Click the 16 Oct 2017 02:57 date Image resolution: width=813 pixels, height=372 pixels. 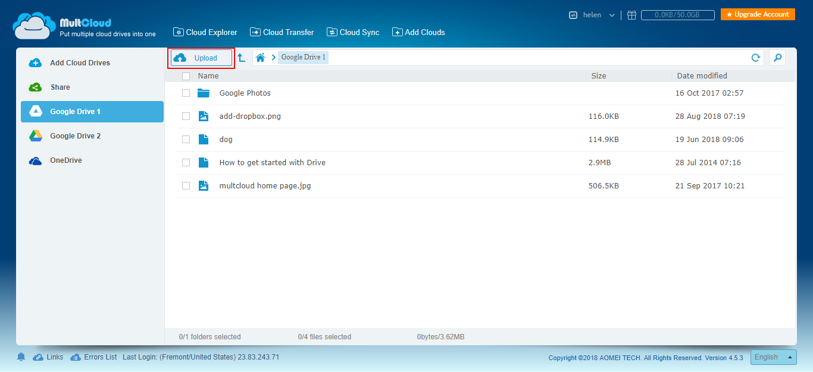tap(709, 93)
